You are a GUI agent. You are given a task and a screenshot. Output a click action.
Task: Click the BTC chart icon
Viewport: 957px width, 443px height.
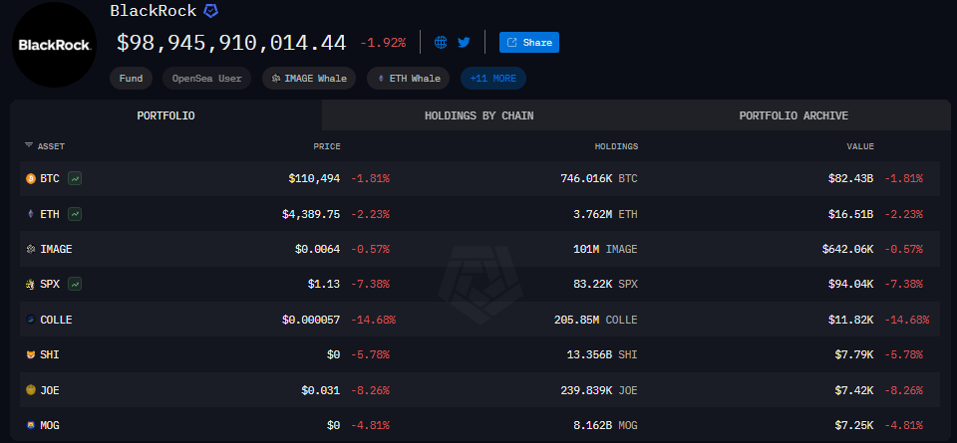coord(76,178)
